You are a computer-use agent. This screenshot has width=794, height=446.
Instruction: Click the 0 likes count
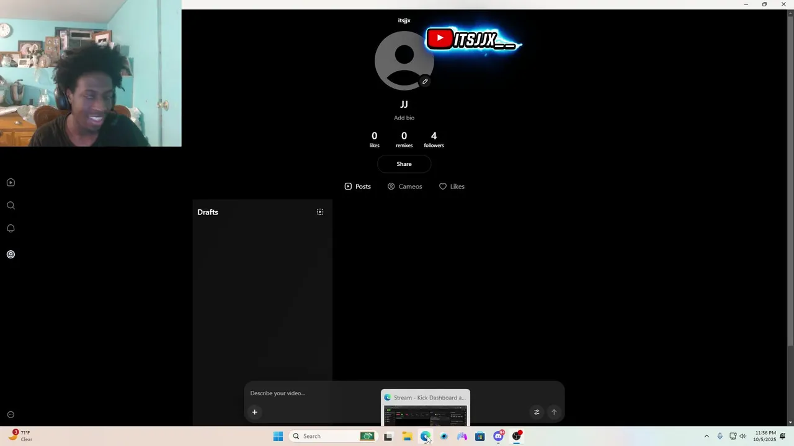374,139
